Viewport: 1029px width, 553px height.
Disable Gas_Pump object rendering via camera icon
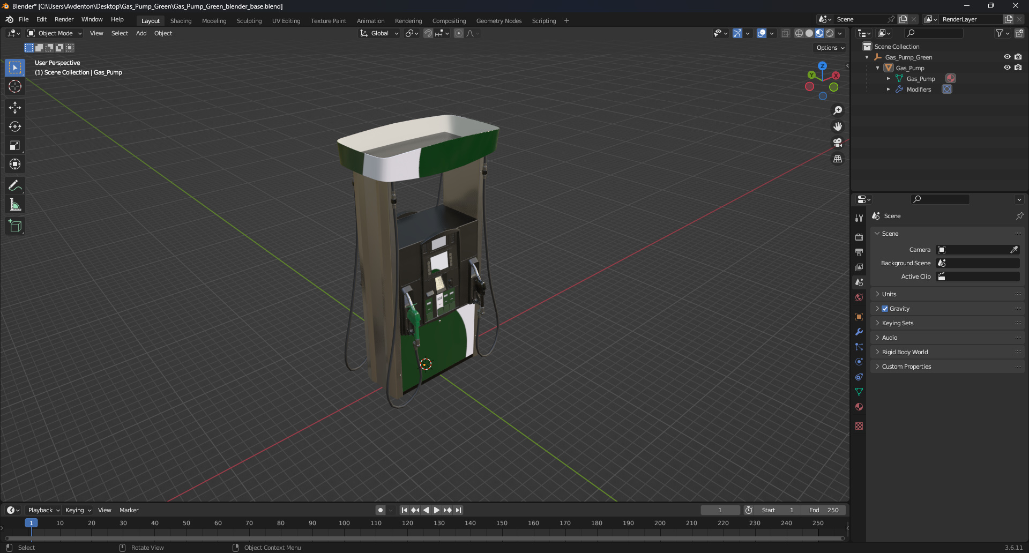(1018, 68)
